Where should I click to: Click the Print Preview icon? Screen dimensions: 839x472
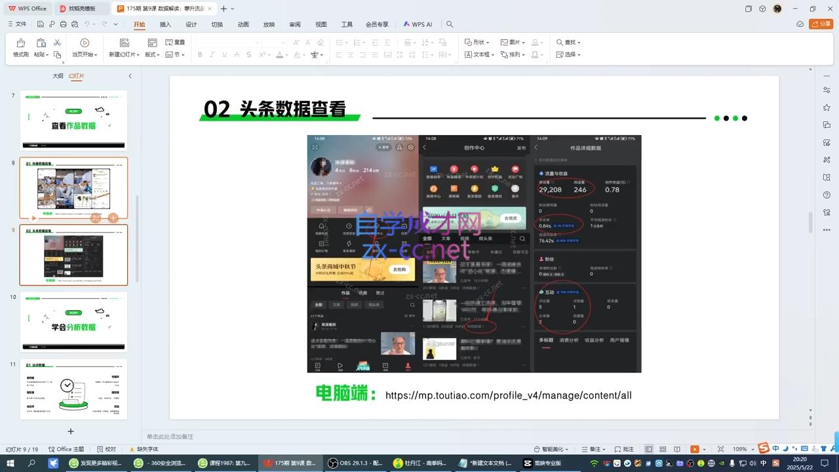[74, 24]
